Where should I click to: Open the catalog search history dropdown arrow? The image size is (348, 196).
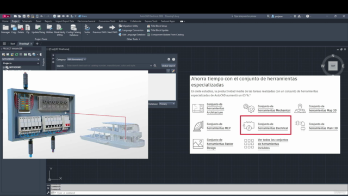tap(151, 66)
